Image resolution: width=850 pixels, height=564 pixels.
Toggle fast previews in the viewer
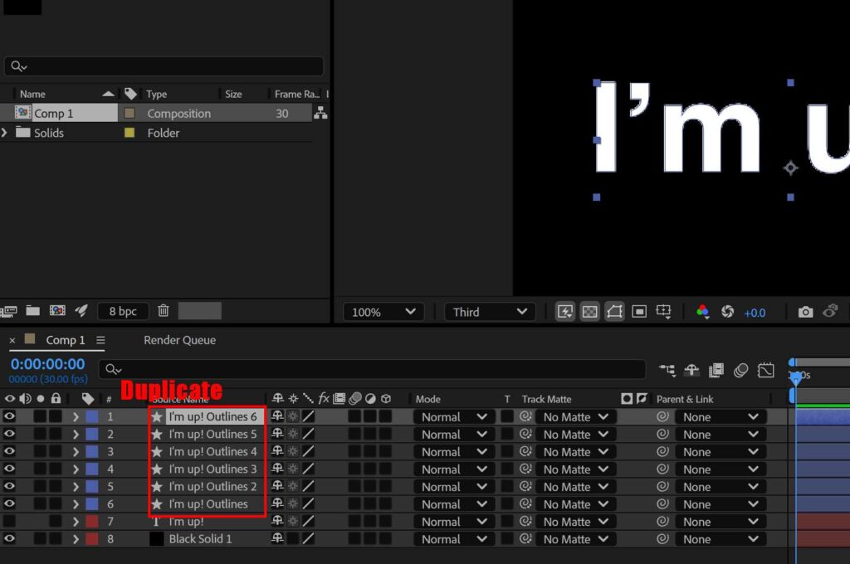[564, 312]
